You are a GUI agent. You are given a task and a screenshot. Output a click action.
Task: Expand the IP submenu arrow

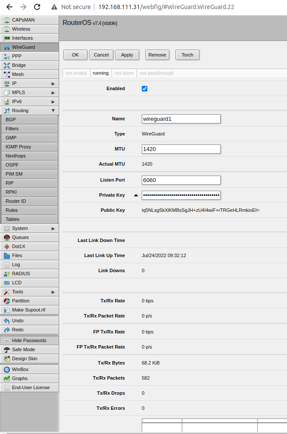53,84
